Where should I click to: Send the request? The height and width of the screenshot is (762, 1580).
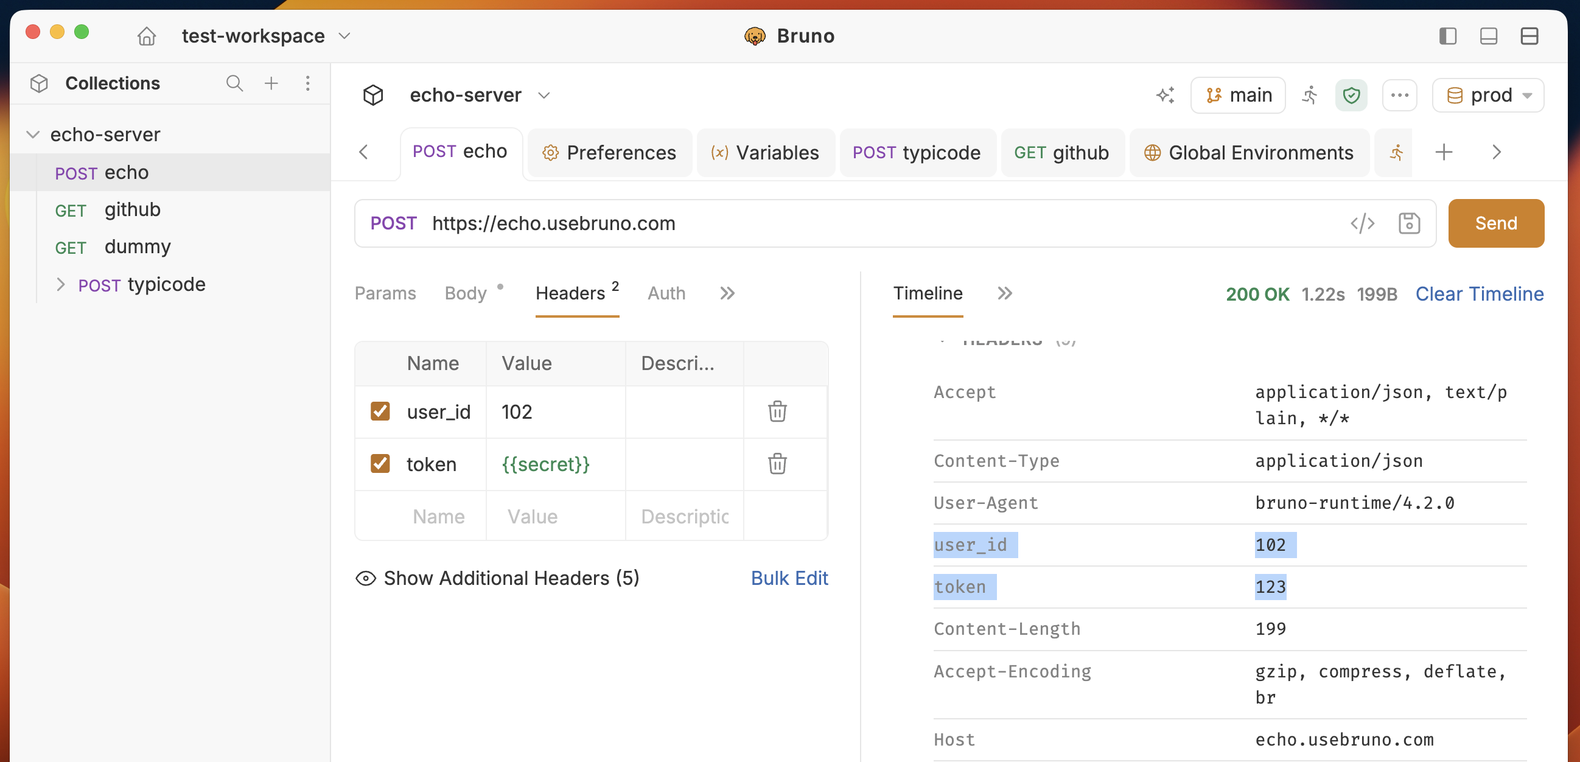coord(1495,223)
